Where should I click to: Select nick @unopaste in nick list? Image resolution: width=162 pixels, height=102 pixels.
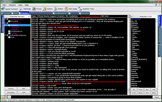coord(136,19)
